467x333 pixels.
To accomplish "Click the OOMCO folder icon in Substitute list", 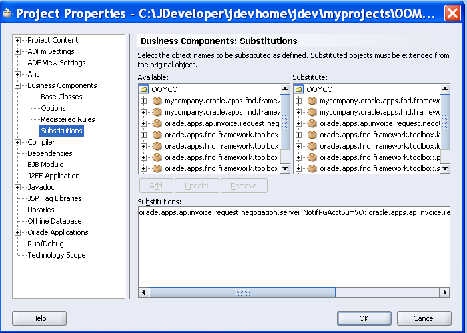I will pyautogui.click(x=298, y=89).
